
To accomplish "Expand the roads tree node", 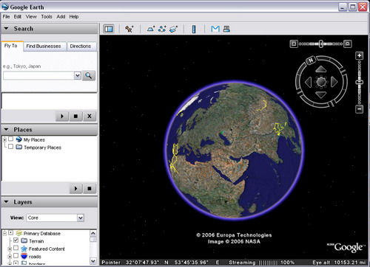I will pos(10,257).
